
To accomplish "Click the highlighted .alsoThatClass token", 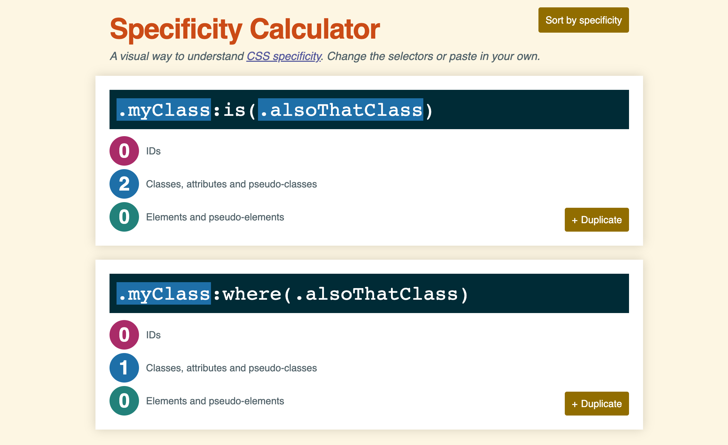I will click(x=340, y=109).
